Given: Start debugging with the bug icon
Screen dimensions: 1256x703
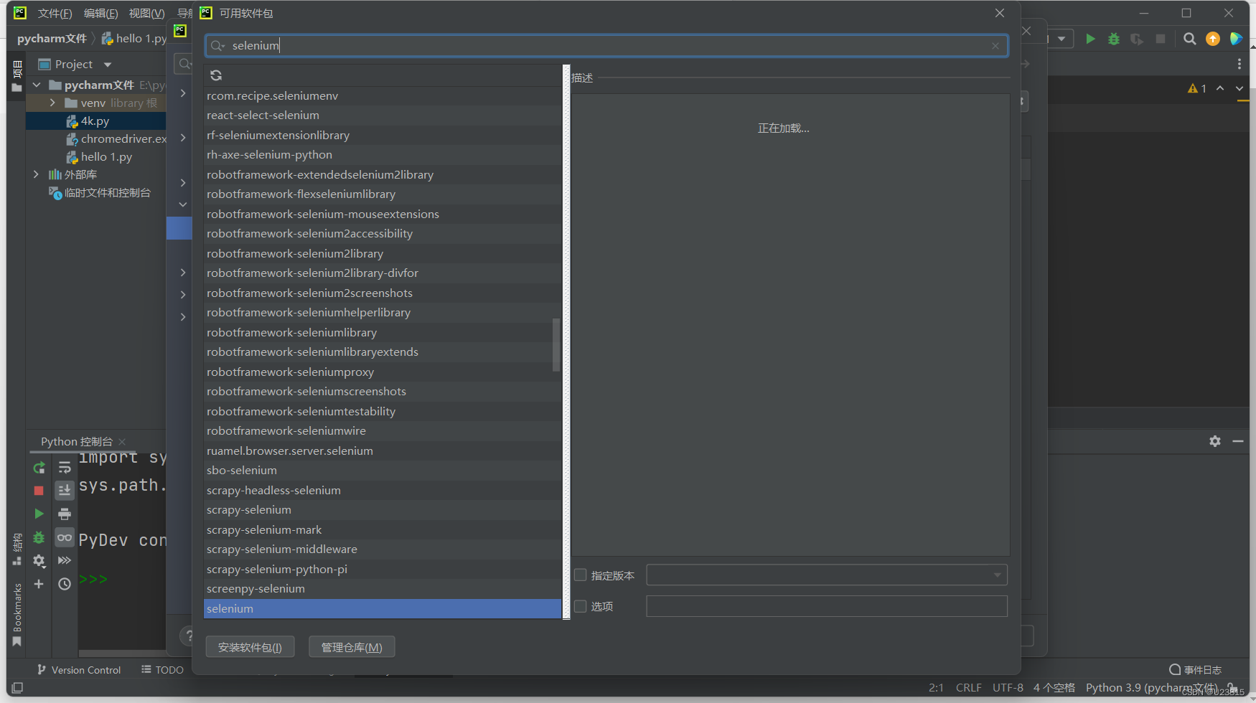Looking at the screenshot, I should click(x=1114, y=39).
